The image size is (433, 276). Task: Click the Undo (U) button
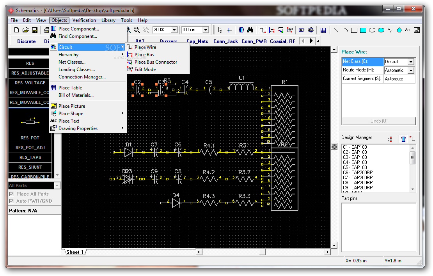379,121
